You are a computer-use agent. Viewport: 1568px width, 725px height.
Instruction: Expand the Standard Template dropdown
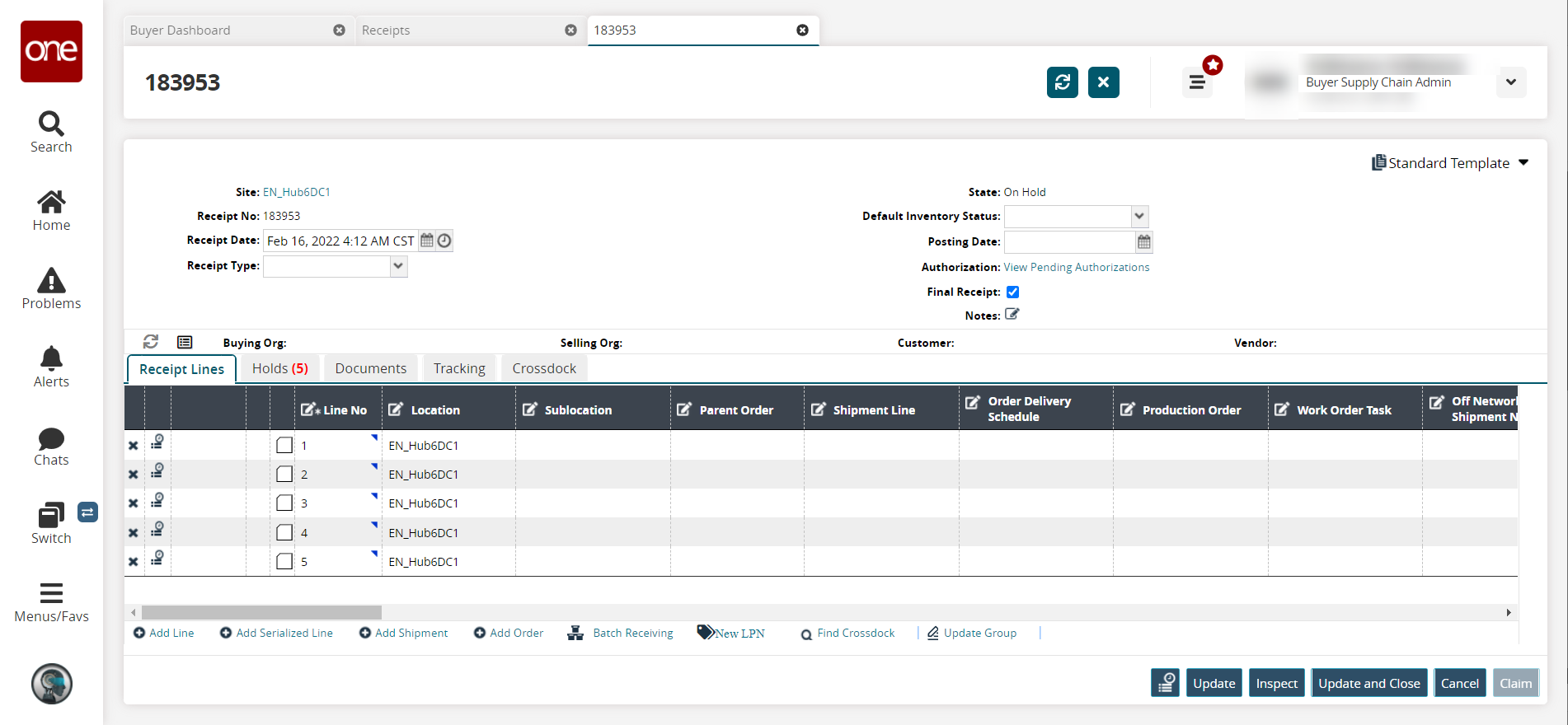[x=1523, y=163]
